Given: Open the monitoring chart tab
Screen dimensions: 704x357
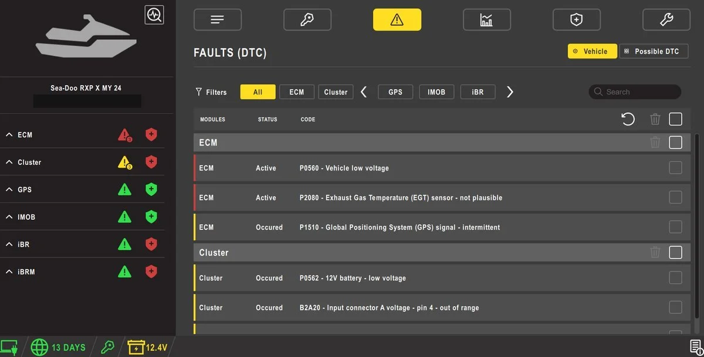Looking at the screenshot, I should point(487,19).
